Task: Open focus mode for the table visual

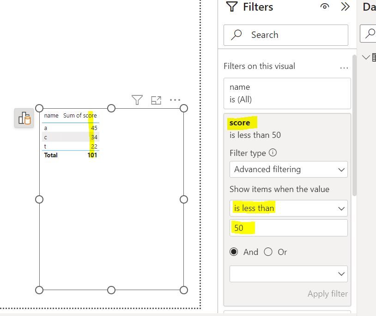Action: coord(156,100)
